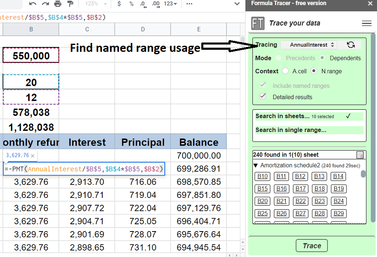Click the results list scrollbar thumb
Screen dimensions: 377x257
[x=363, y=174]
